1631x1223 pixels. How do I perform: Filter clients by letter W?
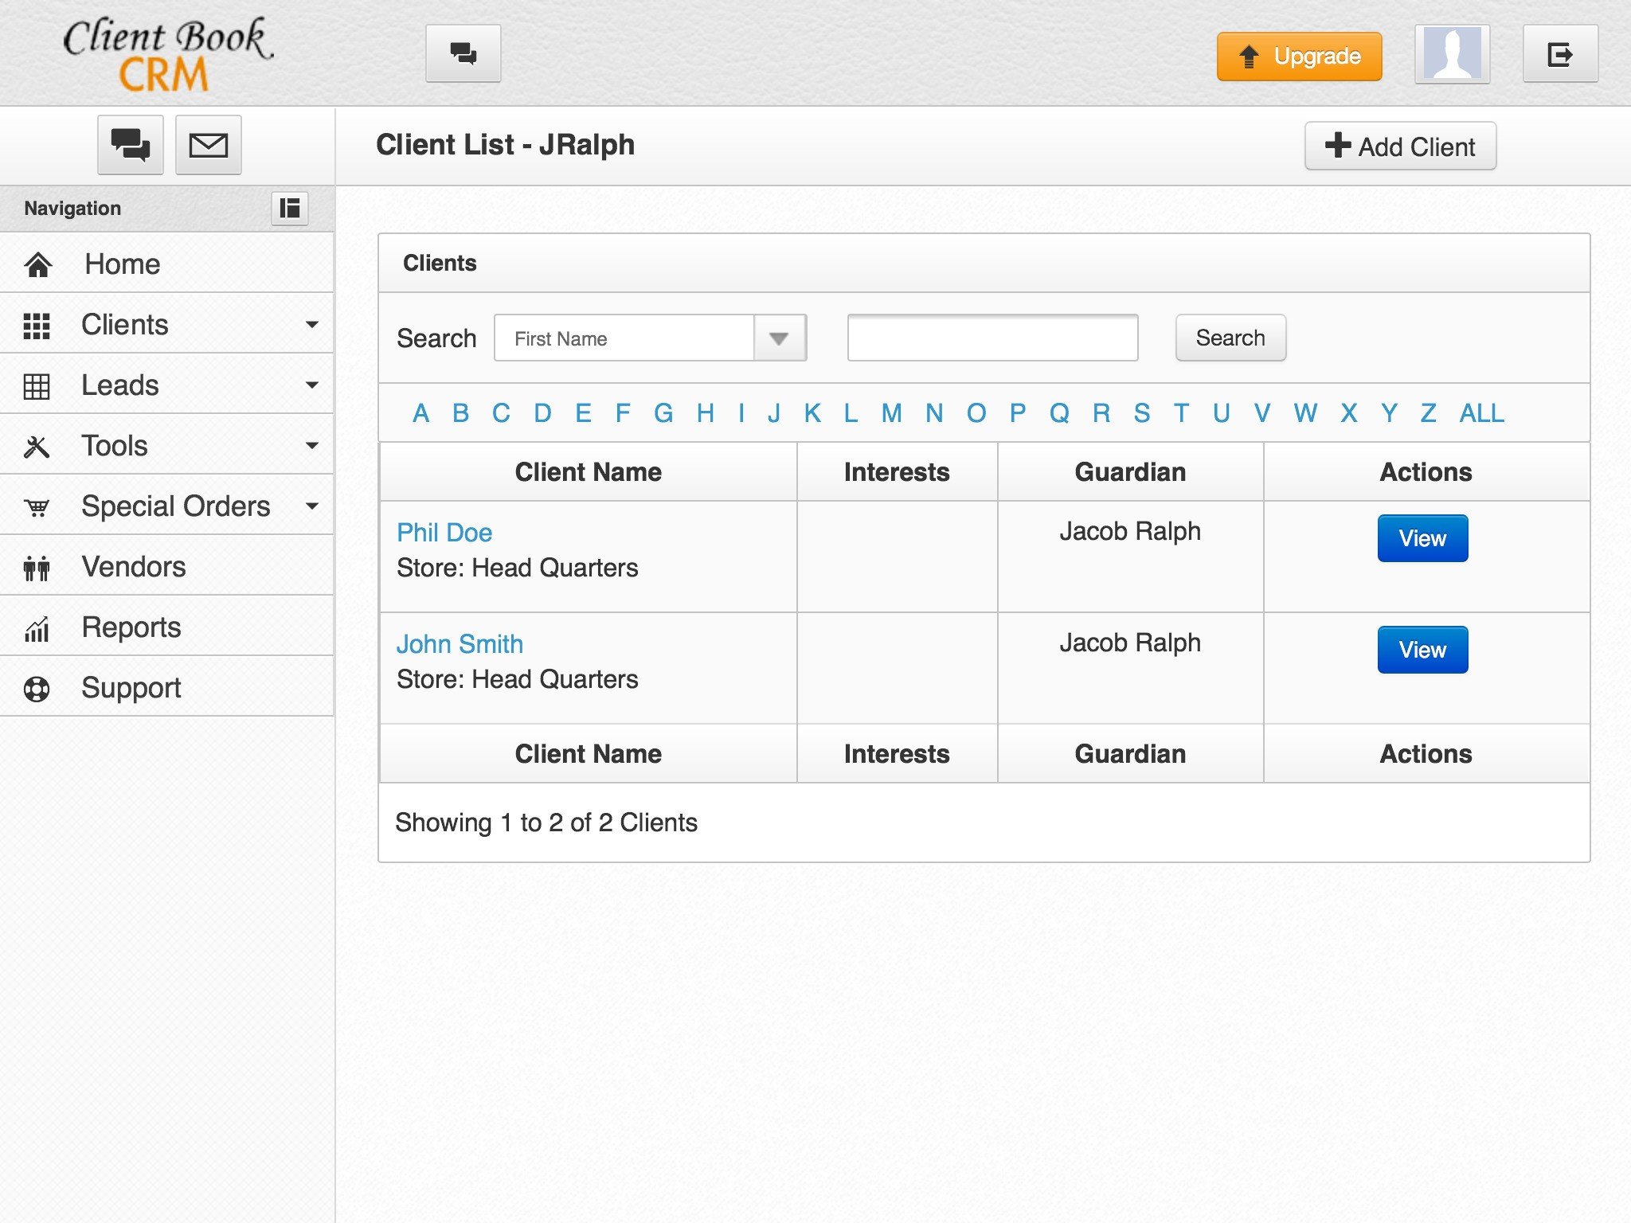pos(1305,413)
